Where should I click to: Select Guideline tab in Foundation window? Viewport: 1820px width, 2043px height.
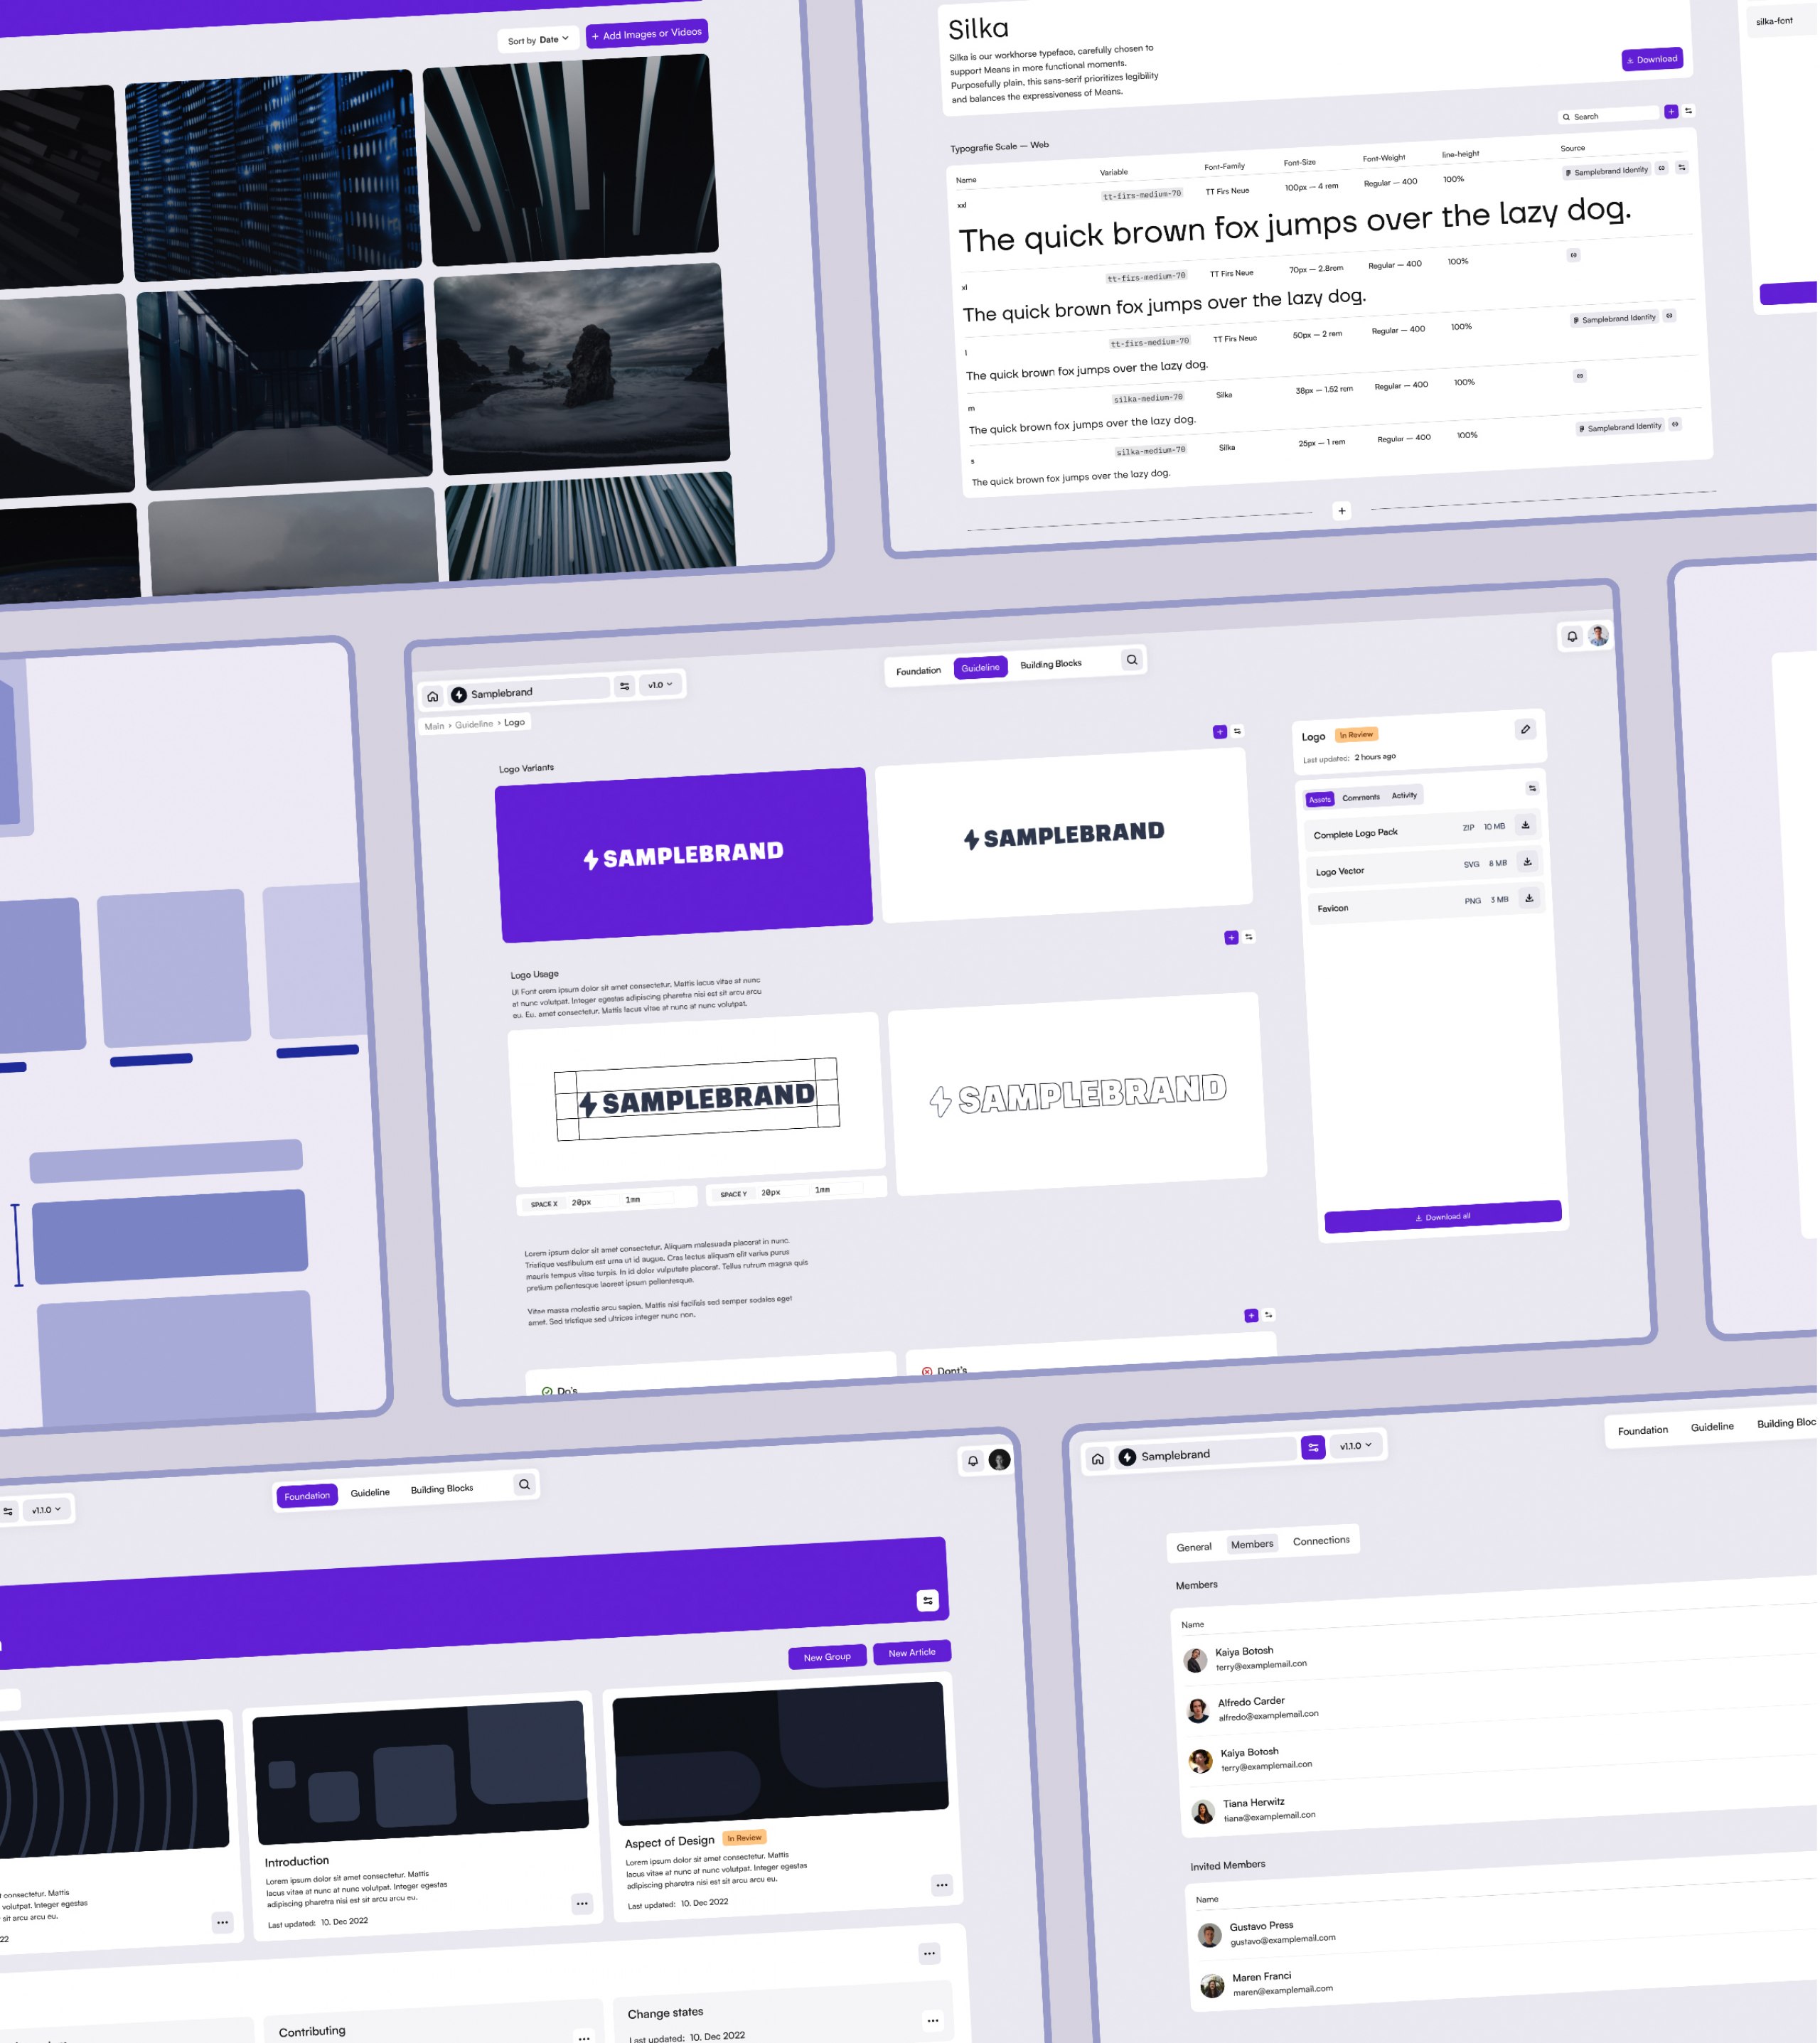(x=370, y=1493)
